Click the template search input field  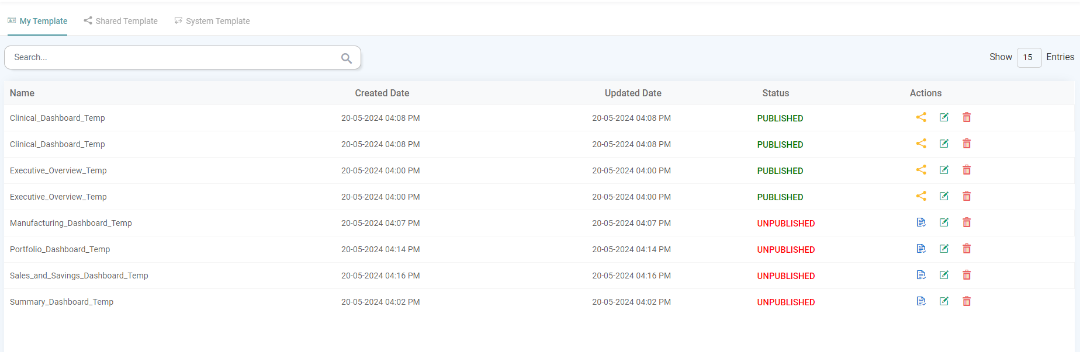coord(175,57)
